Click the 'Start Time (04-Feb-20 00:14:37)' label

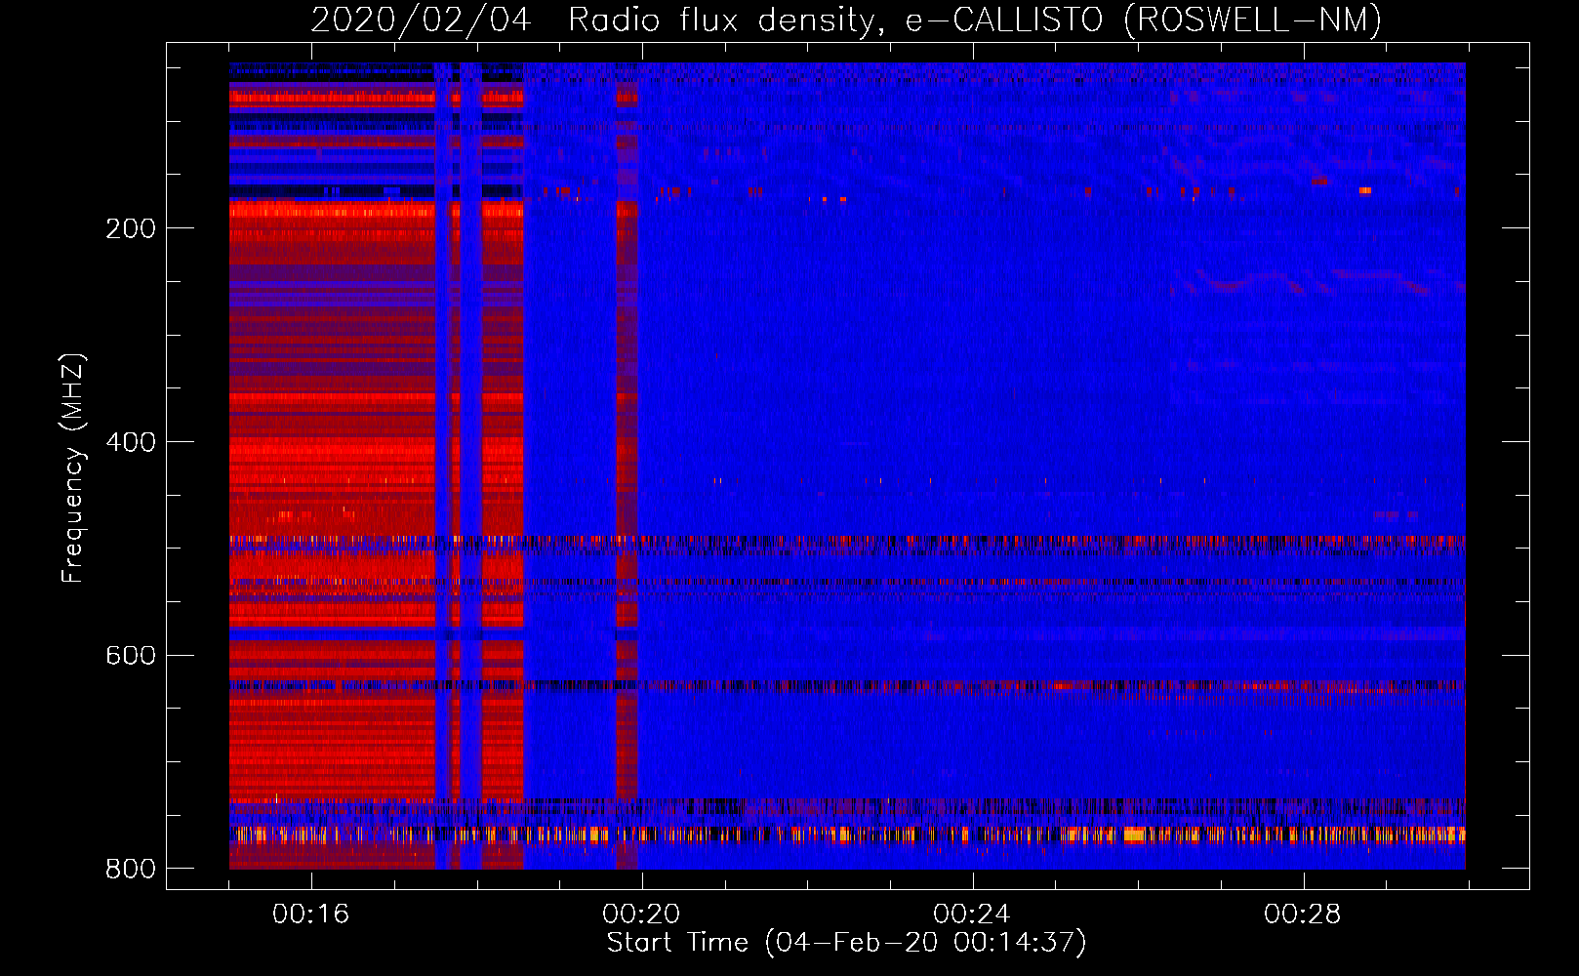[846, 943]
